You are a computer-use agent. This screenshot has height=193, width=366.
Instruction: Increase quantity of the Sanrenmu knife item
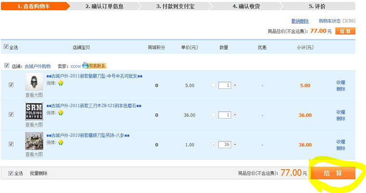point(235,115)
